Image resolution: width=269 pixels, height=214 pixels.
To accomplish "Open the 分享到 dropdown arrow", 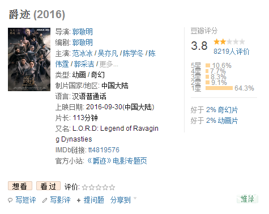I will pyautogui.click(x=135, y=198).
